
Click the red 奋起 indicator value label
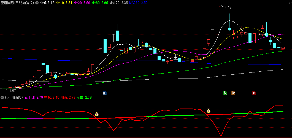click(52, 98)
